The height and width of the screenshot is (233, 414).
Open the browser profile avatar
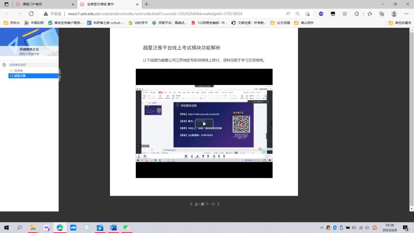(x=394, y=14)
